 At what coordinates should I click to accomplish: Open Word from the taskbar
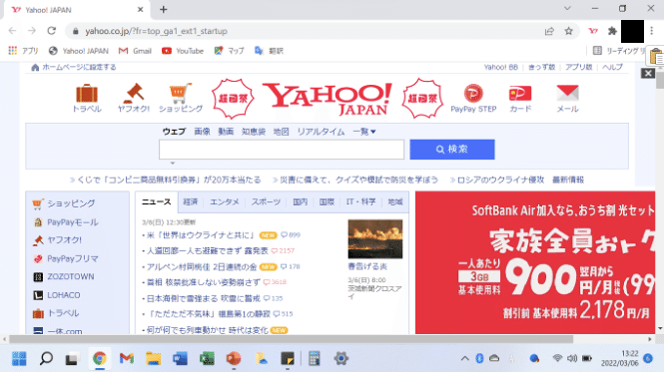(180, 358)
